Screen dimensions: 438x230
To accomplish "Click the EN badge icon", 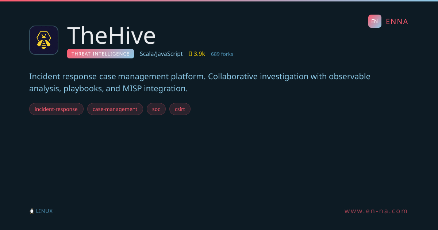I will [375, 21].
